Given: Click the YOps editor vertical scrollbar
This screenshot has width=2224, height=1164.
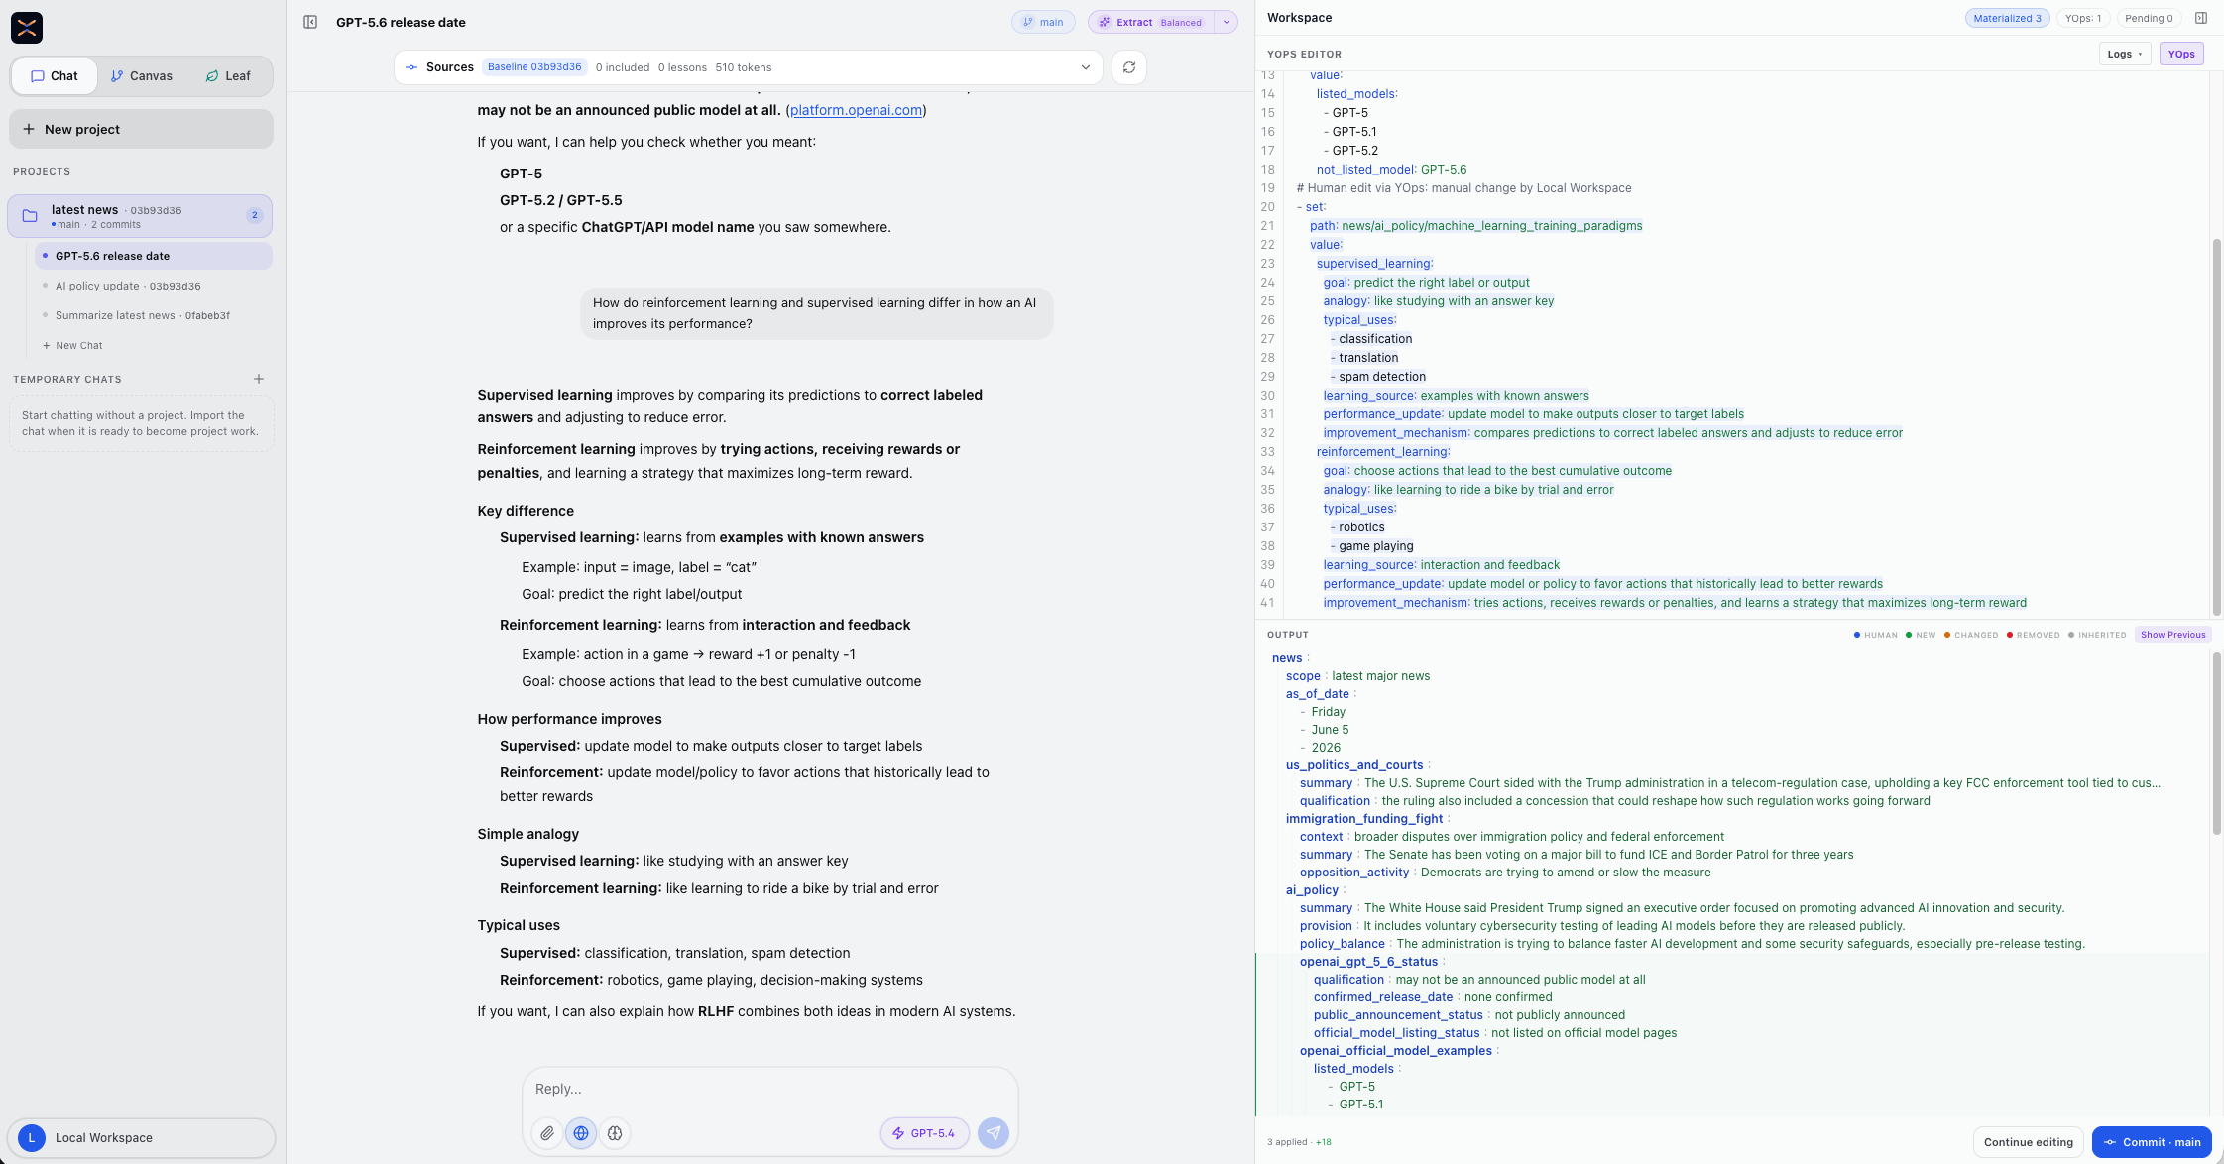Looking at the screenshot, I should click(x=2217, y=426).
